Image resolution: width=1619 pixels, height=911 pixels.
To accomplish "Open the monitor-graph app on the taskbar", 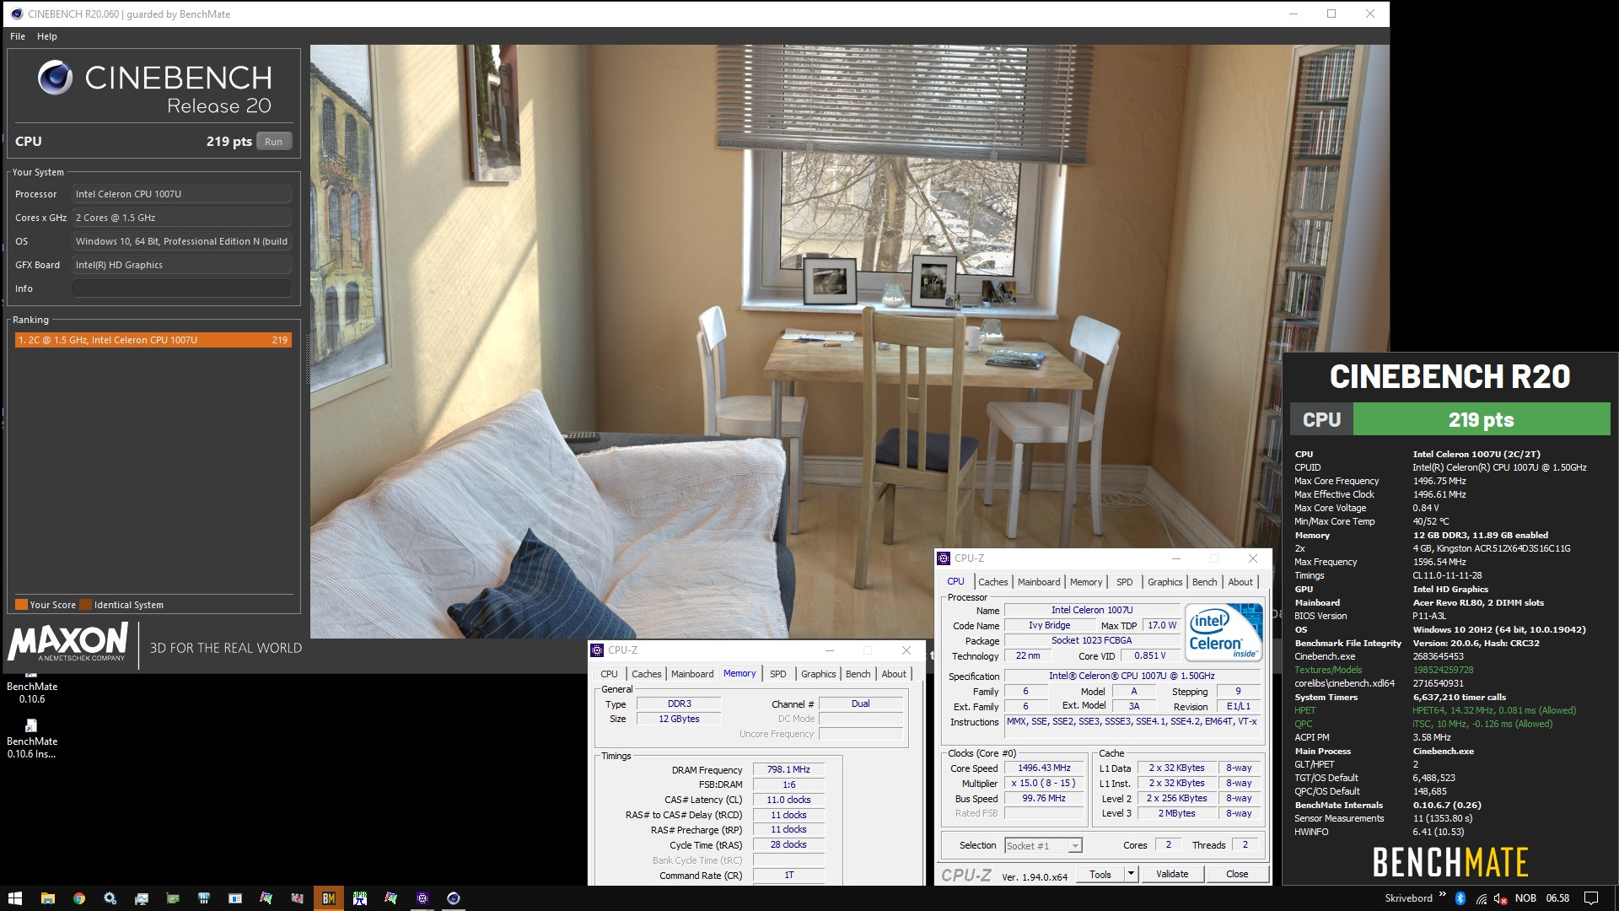I will click(x=141, y=898).
